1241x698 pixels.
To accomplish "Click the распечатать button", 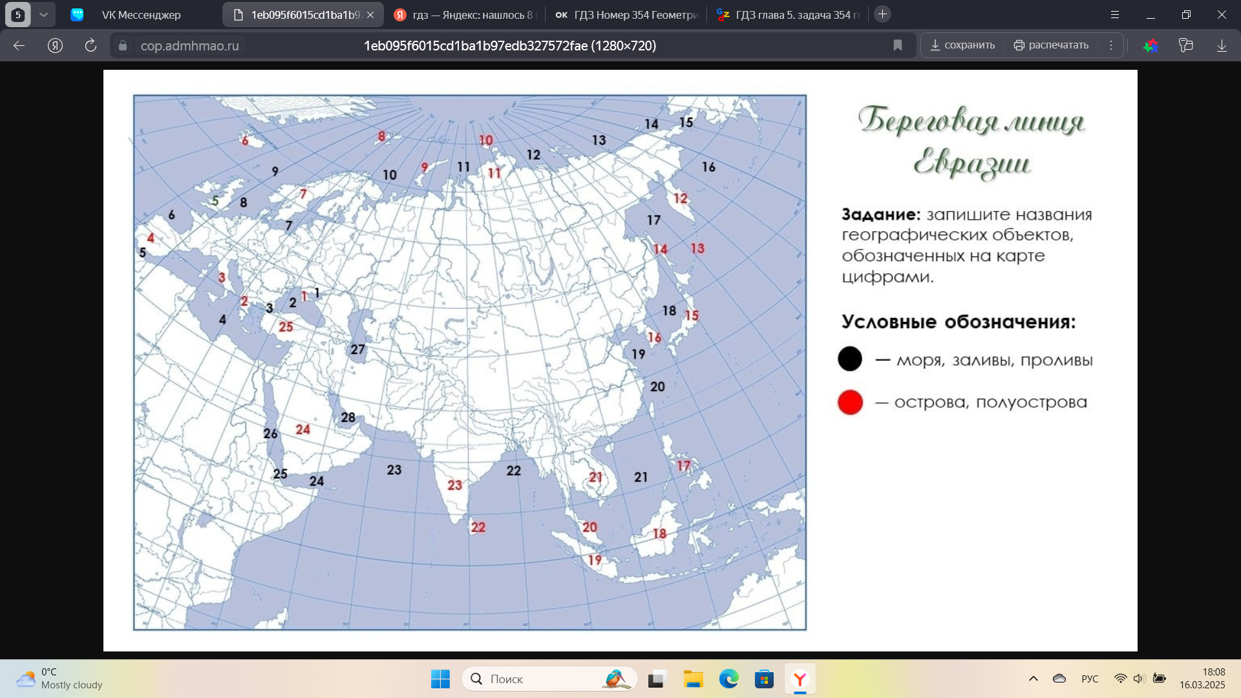I will coord(1051,45).
